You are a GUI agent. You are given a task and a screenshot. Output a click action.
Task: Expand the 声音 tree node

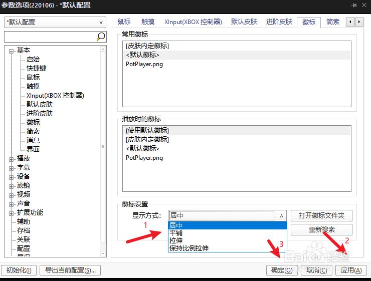click(11, 204)
